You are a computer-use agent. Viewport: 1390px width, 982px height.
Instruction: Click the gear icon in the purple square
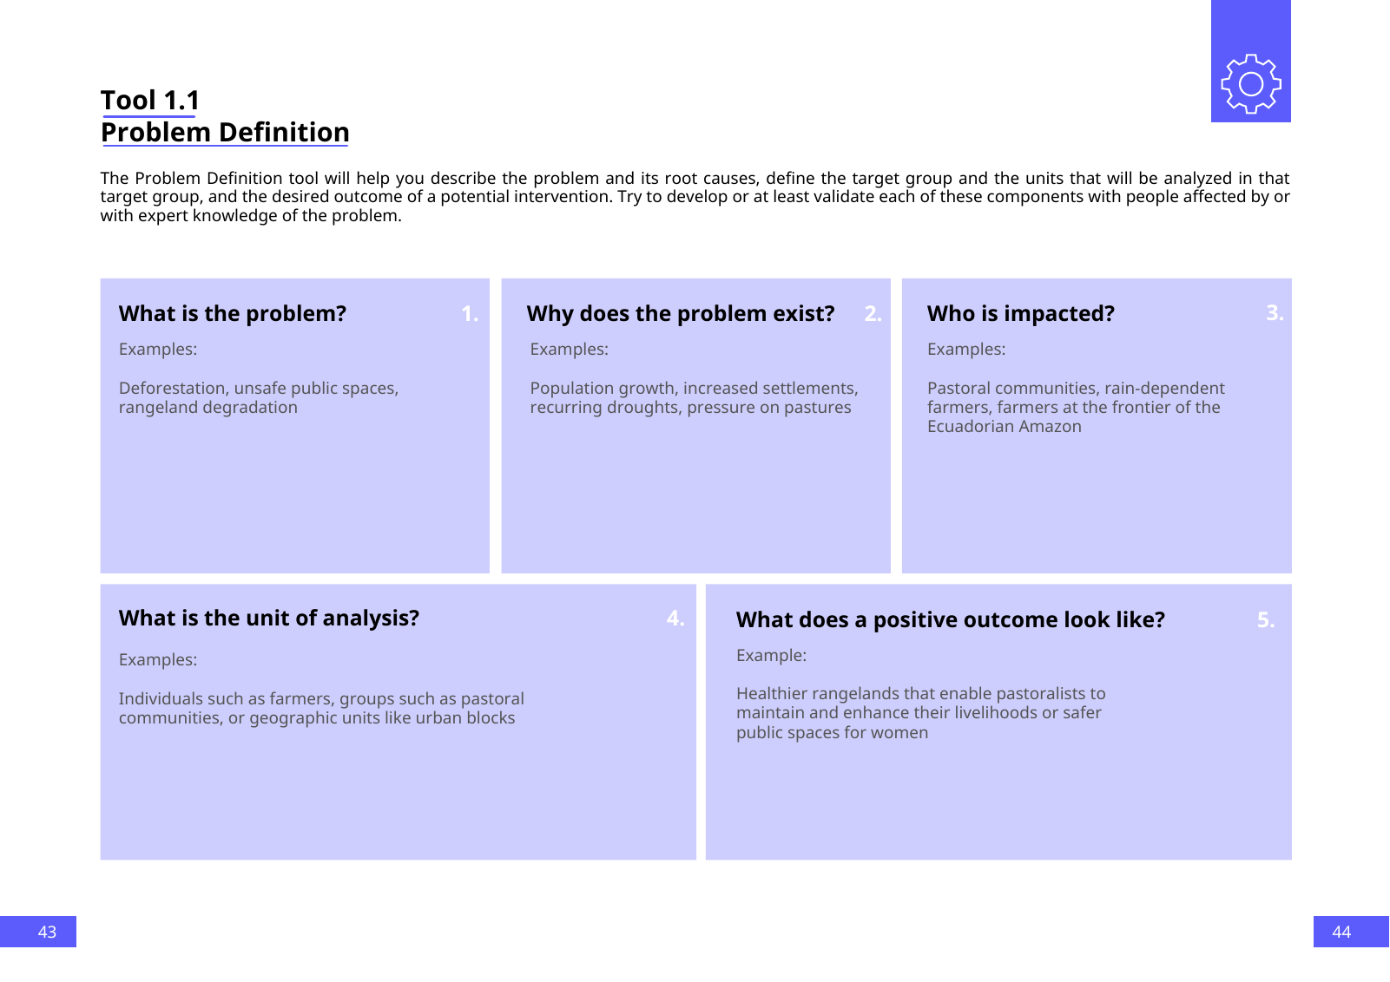[x=1250, y=84]
